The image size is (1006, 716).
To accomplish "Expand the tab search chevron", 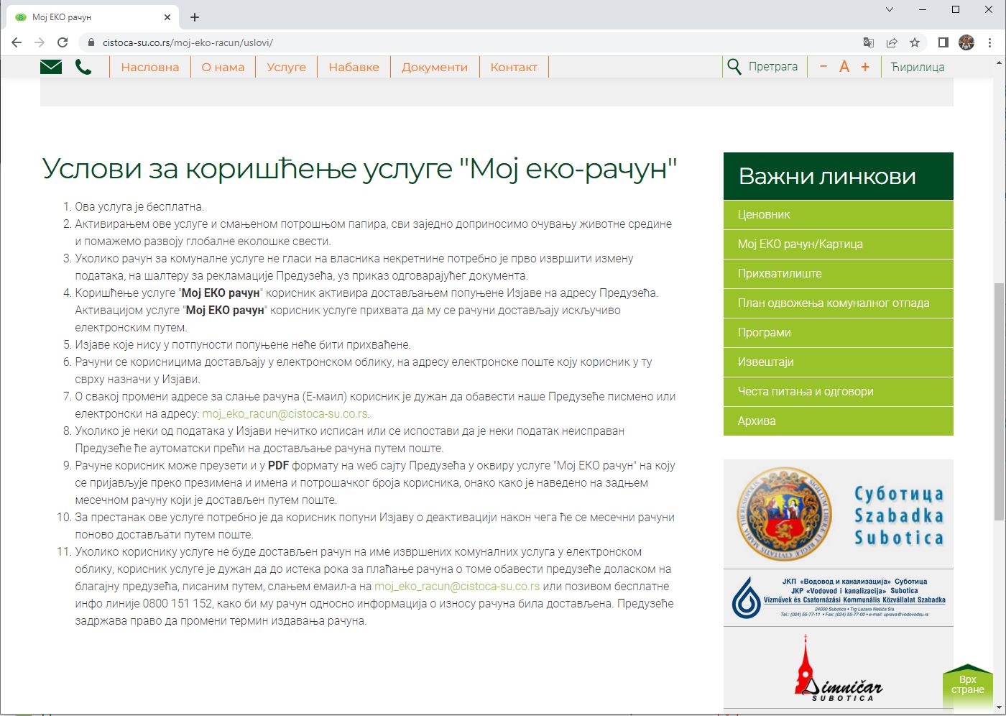I will pyautogui.click(x=890, y=10).
